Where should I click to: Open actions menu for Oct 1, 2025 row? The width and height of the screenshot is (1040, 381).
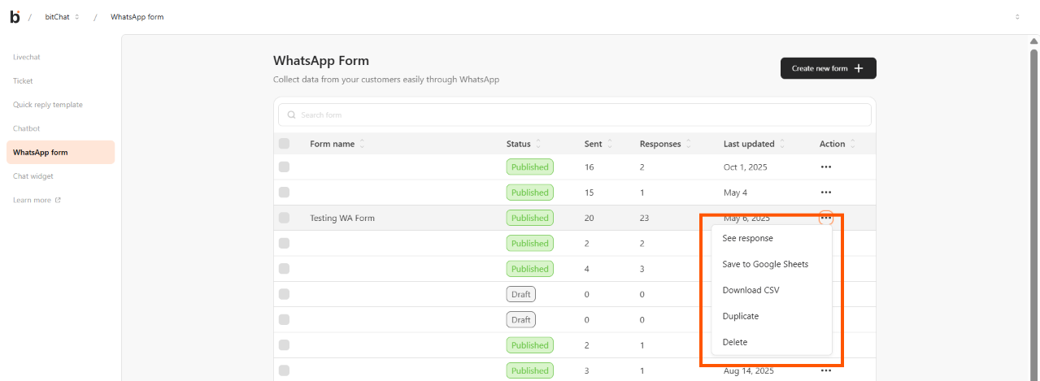[826, 167]
